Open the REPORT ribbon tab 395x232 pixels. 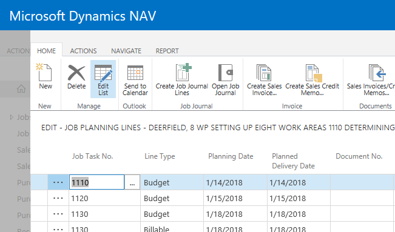coord(167,51)
